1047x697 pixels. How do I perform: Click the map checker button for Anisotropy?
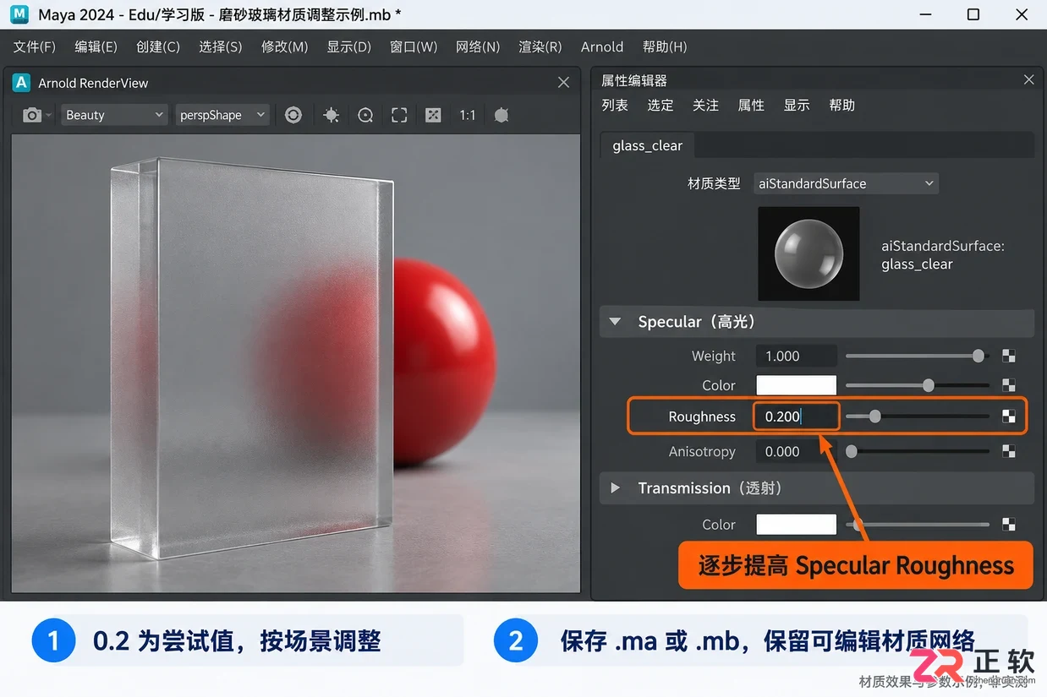pos(1009,451)
